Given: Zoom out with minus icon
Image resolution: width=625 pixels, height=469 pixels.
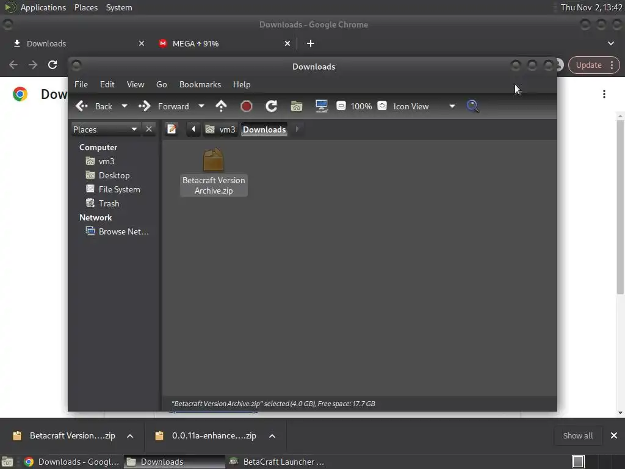Looking at the screenshot, I should tap(341, 106).
